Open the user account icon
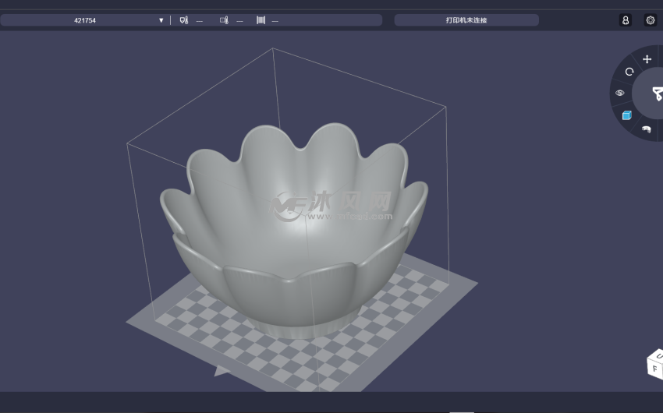The height and width of the screenshot is (413, 663). tap(626, 20)
